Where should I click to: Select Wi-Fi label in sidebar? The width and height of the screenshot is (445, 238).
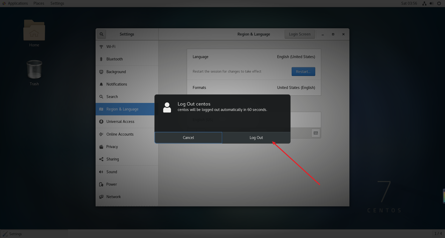[x=111, y=47]
